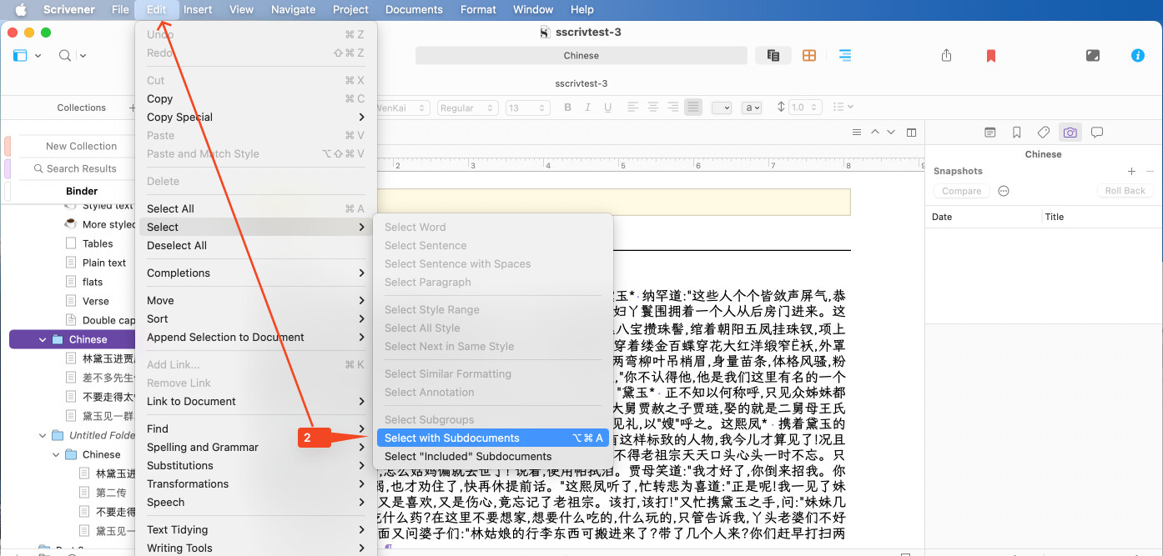Click the snapshots ellipsis options icon
The width and height of the screenshot is (1163, 556).
click(x=1004, y=191)
